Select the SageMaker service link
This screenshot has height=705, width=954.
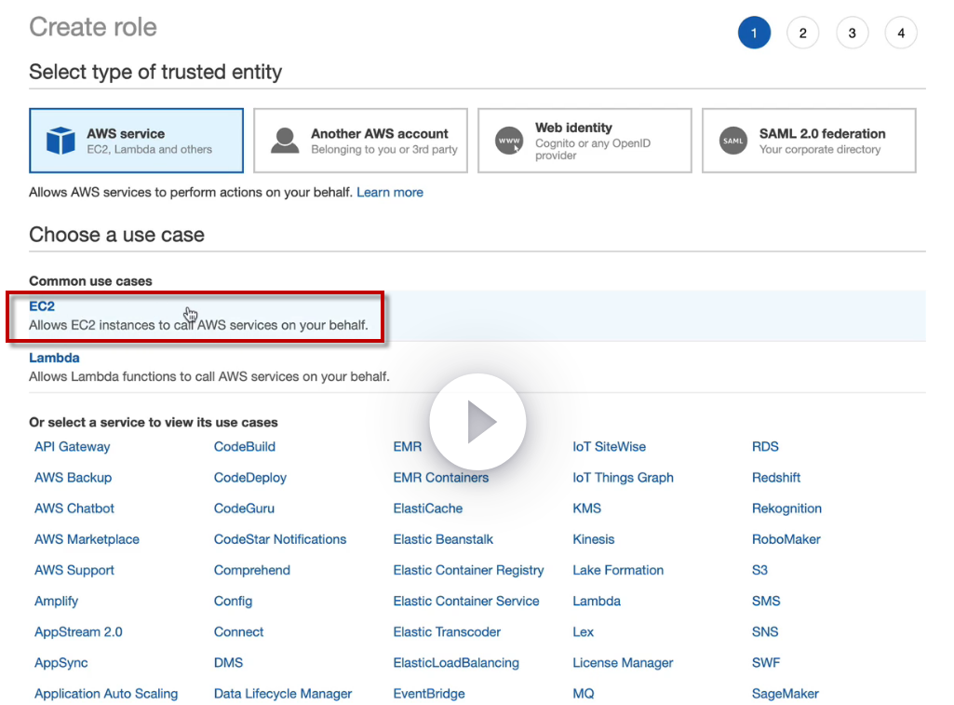tap(785, 694)
